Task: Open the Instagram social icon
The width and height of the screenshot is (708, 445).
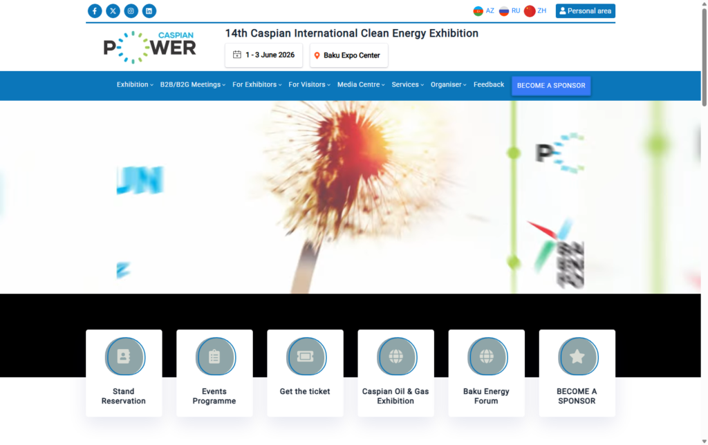Action: (131, 10)
